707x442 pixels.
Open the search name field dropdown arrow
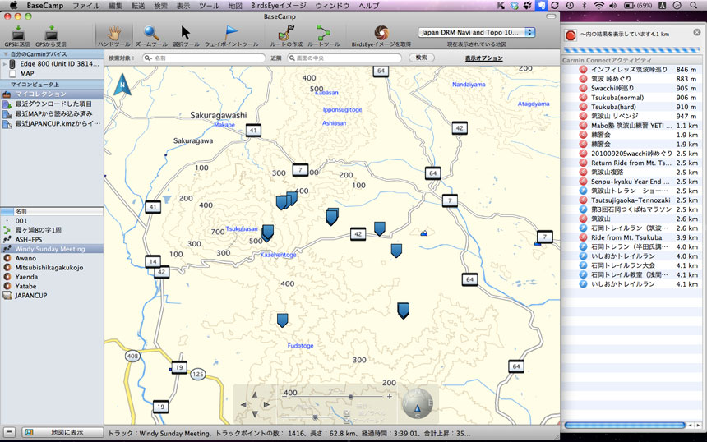(x=148, y=58)
